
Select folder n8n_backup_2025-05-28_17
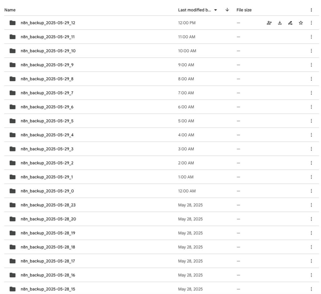tap(161, 261)
